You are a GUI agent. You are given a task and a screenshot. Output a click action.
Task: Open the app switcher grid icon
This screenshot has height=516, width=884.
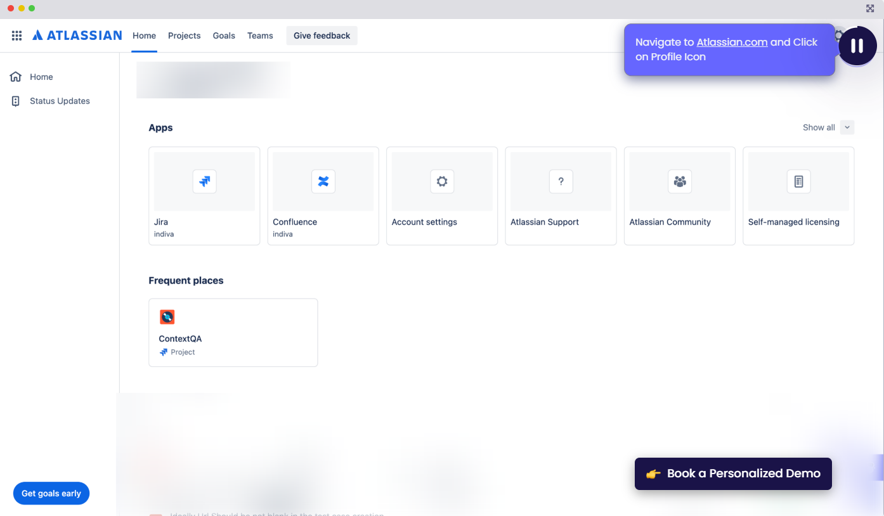pos(17,35)
